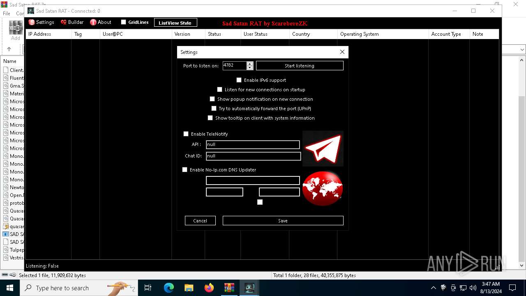Open the File menu of background archive window
This screenshot has width=526, height=296.
click(7, 14)
